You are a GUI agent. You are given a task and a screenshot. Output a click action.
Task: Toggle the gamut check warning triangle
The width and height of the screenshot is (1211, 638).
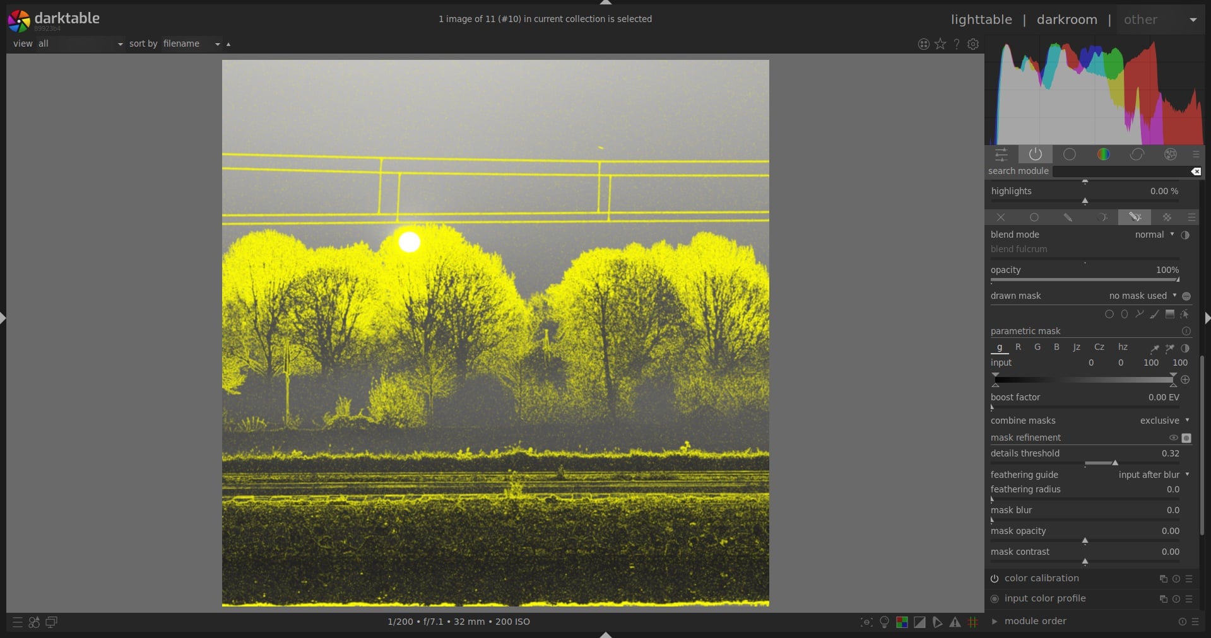[955, 622]
